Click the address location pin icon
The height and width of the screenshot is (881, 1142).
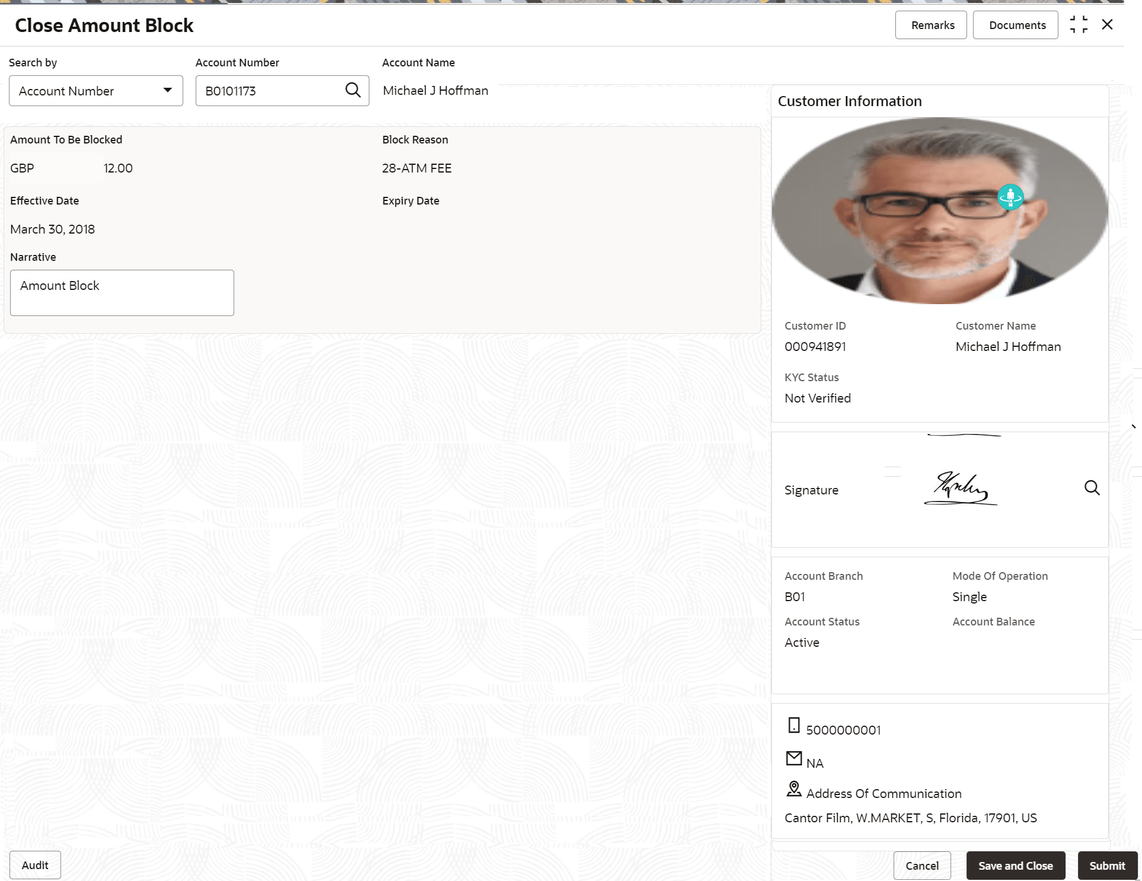[794, 789]
